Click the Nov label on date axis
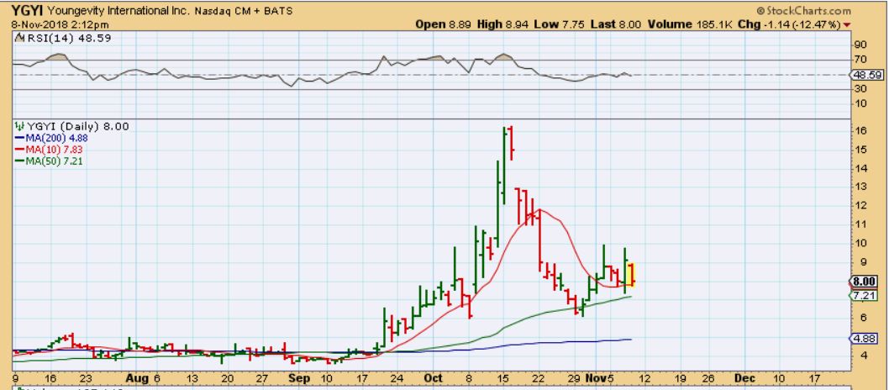This screenshot has width=889, height=390. click(x=594, y=379)
